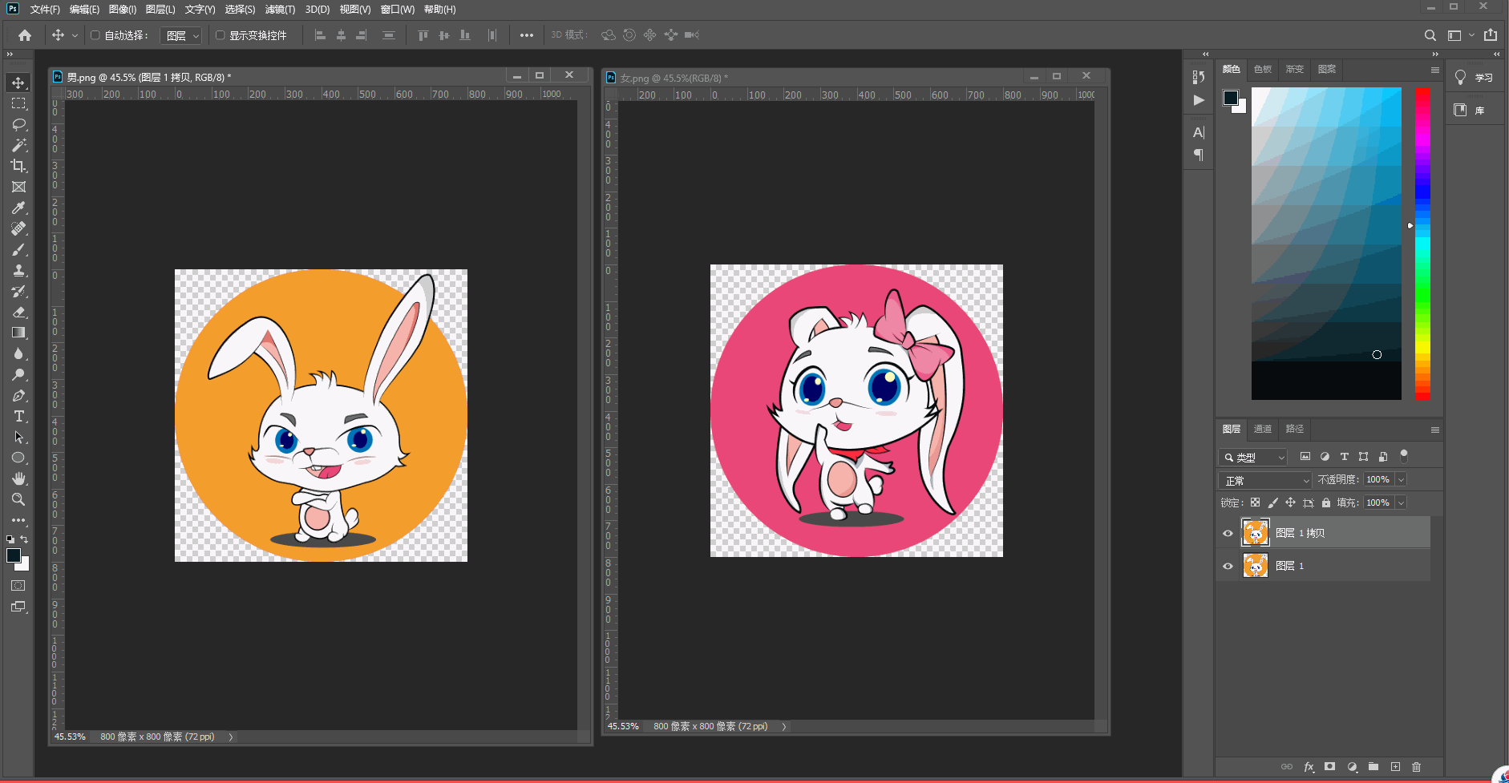Select the Magic Wand tool
Image resolution: width=1509 pixels, height=783 pixels.
(18, 145)
